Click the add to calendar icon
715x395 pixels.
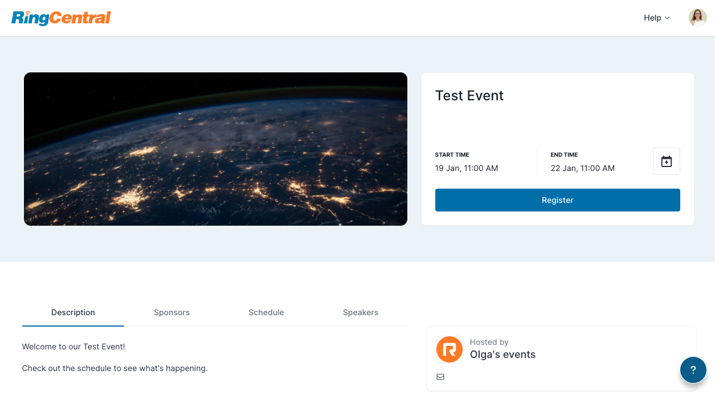click(666, 161)
